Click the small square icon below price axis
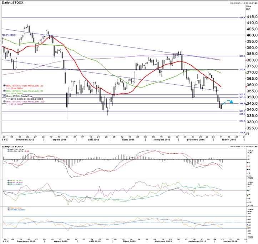Image resolution: width=258 pixels, height=244 pixels. click(x=248, y=134)
